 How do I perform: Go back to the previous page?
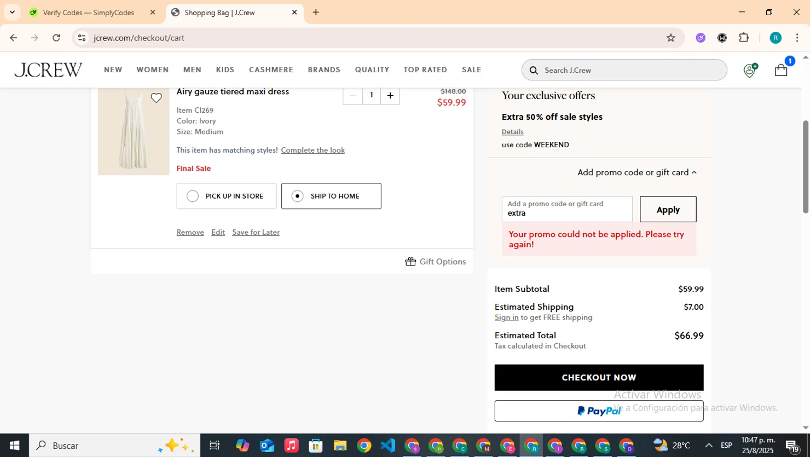13,38
